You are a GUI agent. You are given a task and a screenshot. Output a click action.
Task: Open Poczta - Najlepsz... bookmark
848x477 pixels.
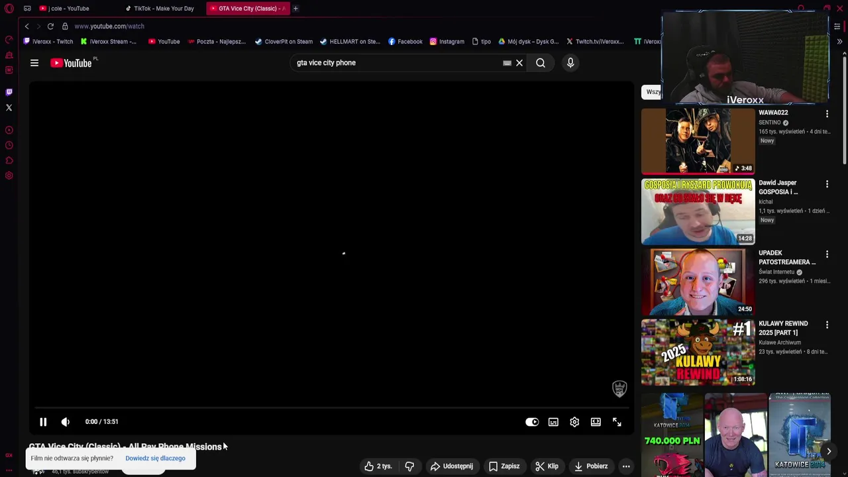coord(217,42)
